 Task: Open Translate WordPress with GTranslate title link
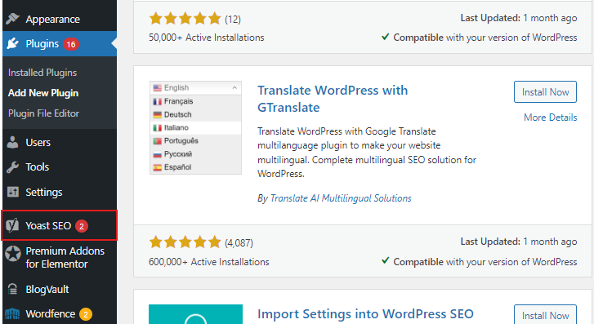coord(333,99)
